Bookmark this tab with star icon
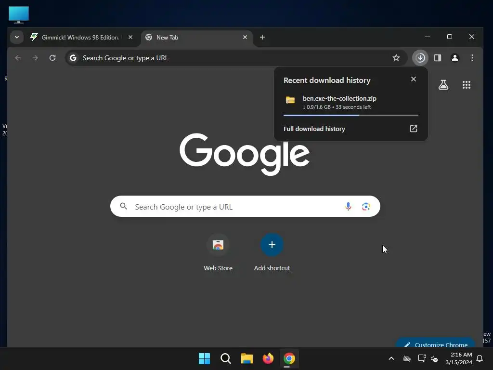The height and width of the screenshot is (370, 493). coord(396,58)
